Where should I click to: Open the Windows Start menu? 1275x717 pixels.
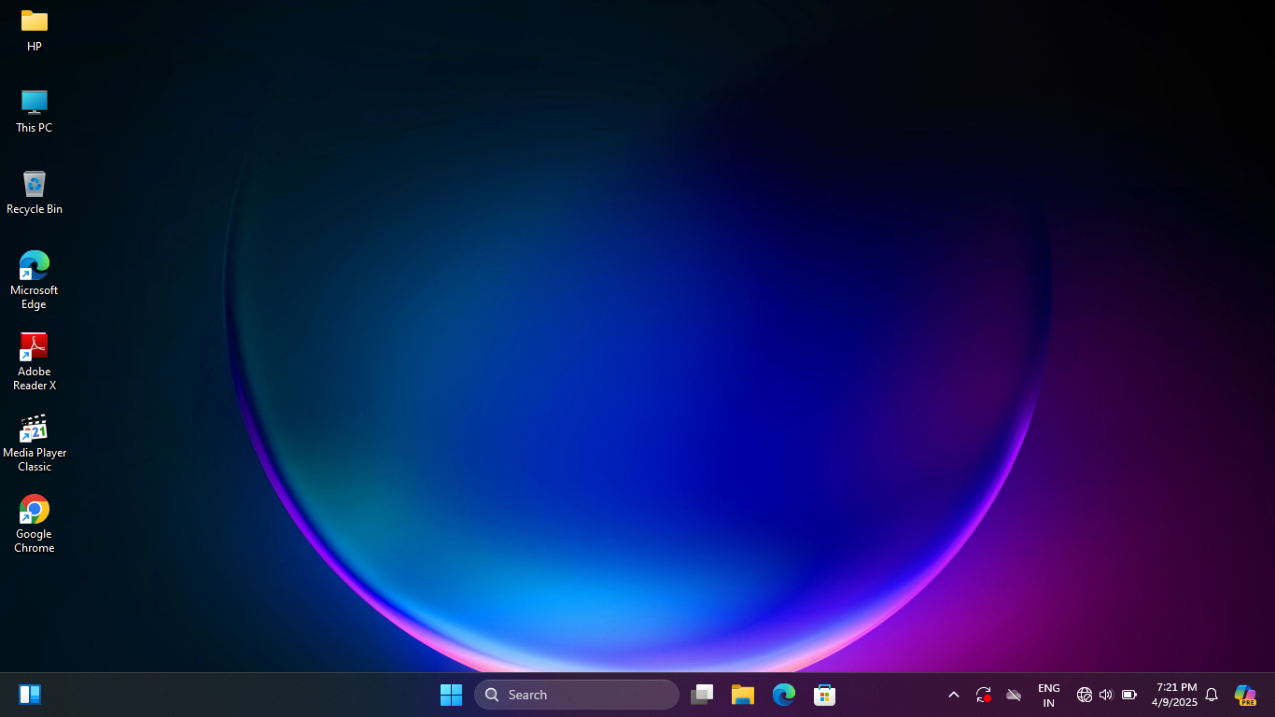451,695
